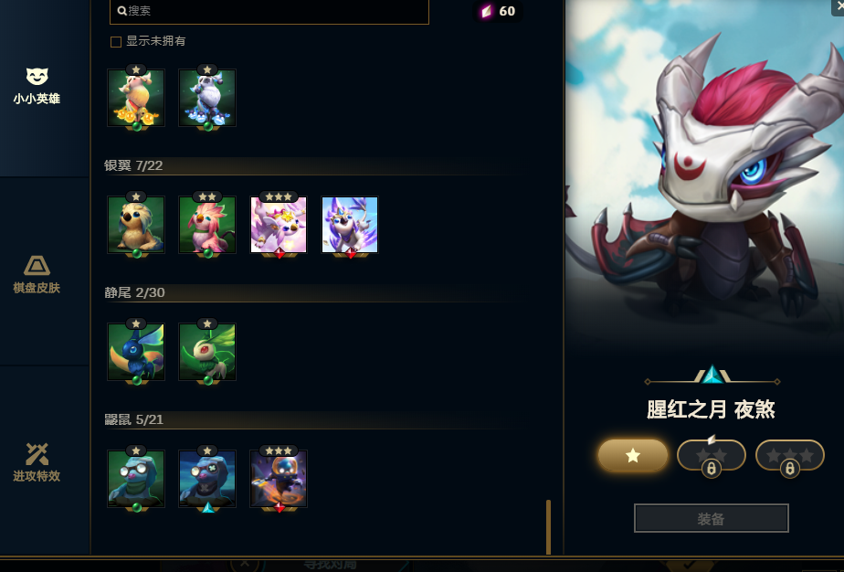Select the one-star tier button

point(633,456)
